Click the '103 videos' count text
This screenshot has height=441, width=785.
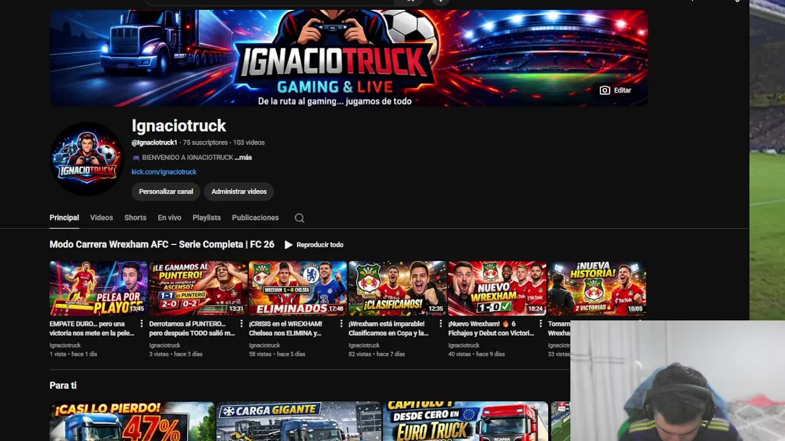(x=249, y=143)
